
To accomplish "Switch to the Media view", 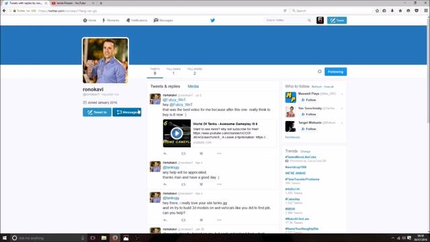I will 193,86.
